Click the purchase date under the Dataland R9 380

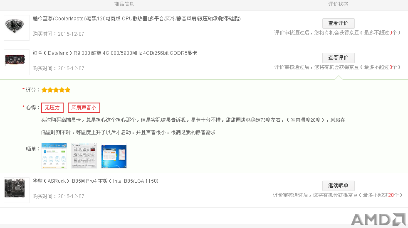point(58,69)
